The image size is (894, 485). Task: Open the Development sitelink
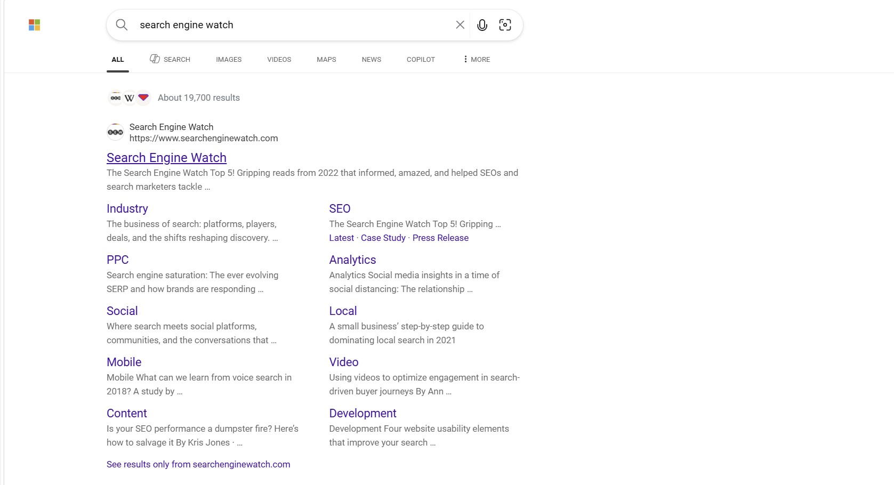(x=363, y=414)
